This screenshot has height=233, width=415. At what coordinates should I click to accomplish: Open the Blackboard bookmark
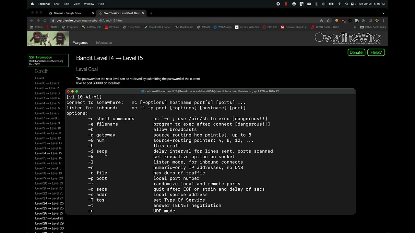[x=184, y=27]
